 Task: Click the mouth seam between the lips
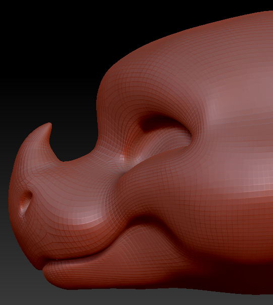(x=78, y=258)
